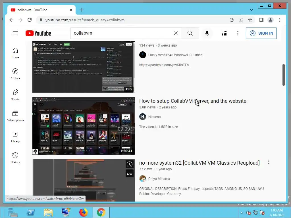This screenshot has height=218, width=291.
Task: Click the browser forward arrow
Action: (20, 20)
